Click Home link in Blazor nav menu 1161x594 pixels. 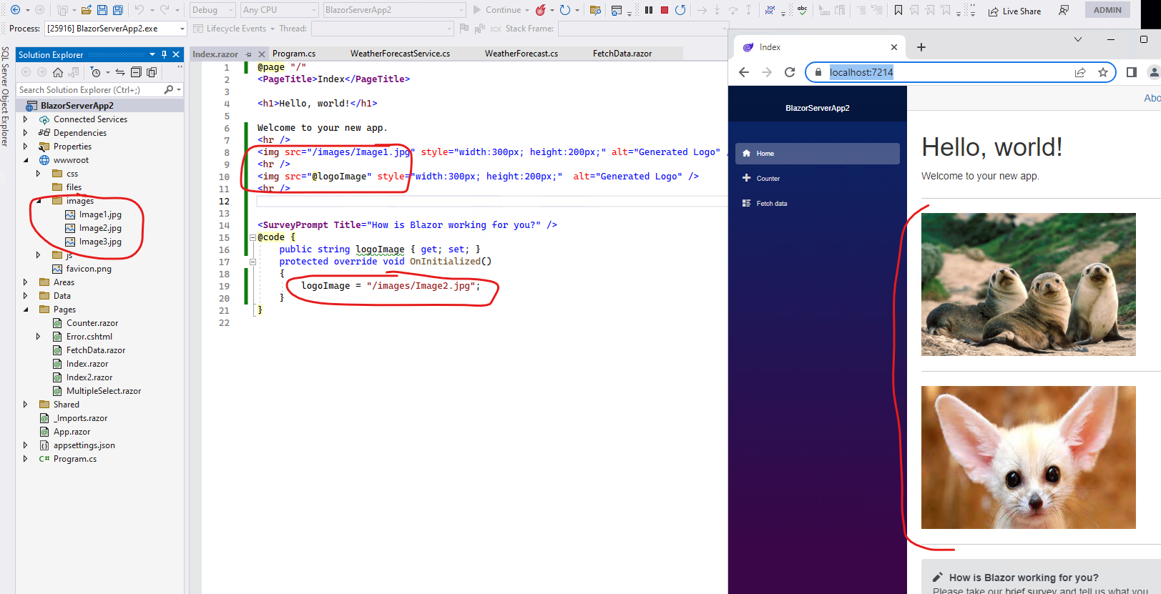tap(818, 154)
